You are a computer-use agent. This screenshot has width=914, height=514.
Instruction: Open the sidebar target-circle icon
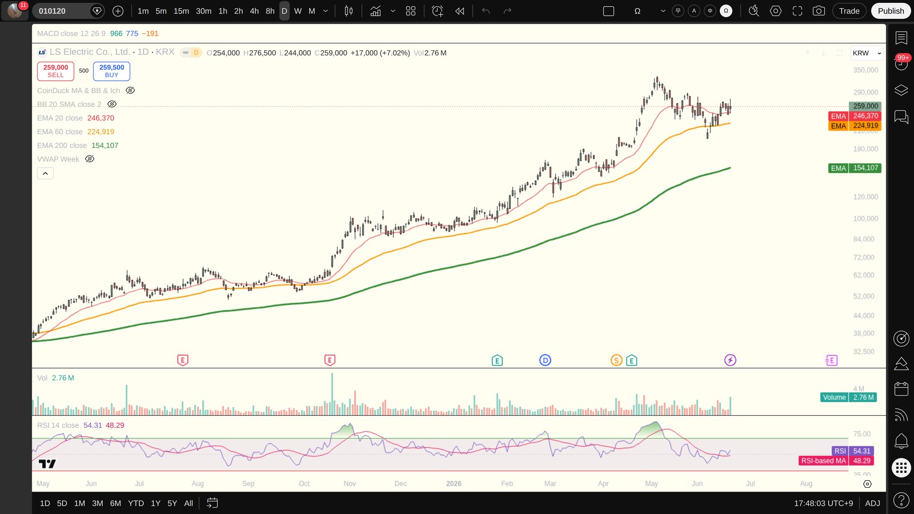pyautogui.click(x=901, y=338)
